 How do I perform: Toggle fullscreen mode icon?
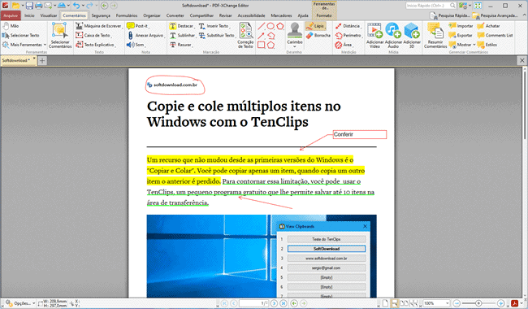tap(478, 6)
